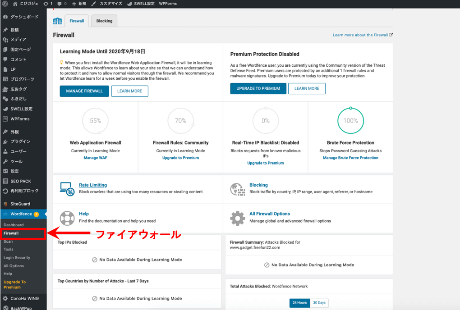Viewport: 460px width, 310px height.
Task: Open Wordfence Dashboard submenu item
Action: click(14, 225)
